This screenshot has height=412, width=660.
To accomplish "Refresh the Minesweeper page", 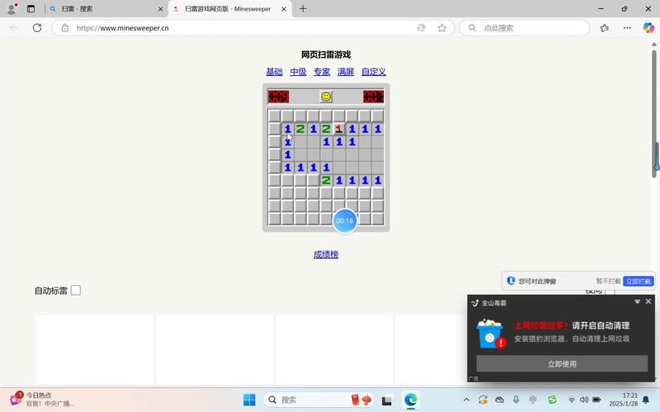I will (x=37, y=28).
